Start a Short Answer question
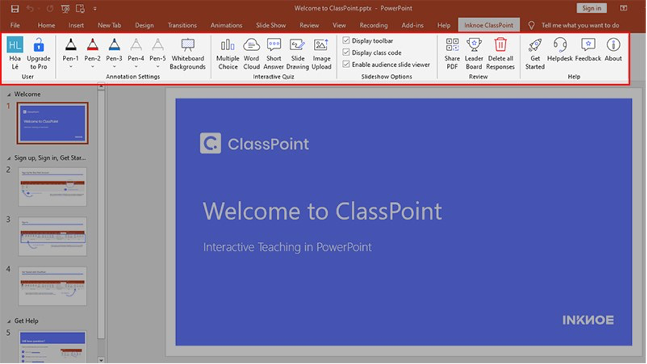 pyautogui.click(x=274, y=53)
